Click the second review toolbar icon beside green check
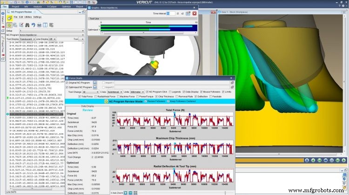Image resolution: width=349 pixels, height=195 pixels. tap(15, 25)
